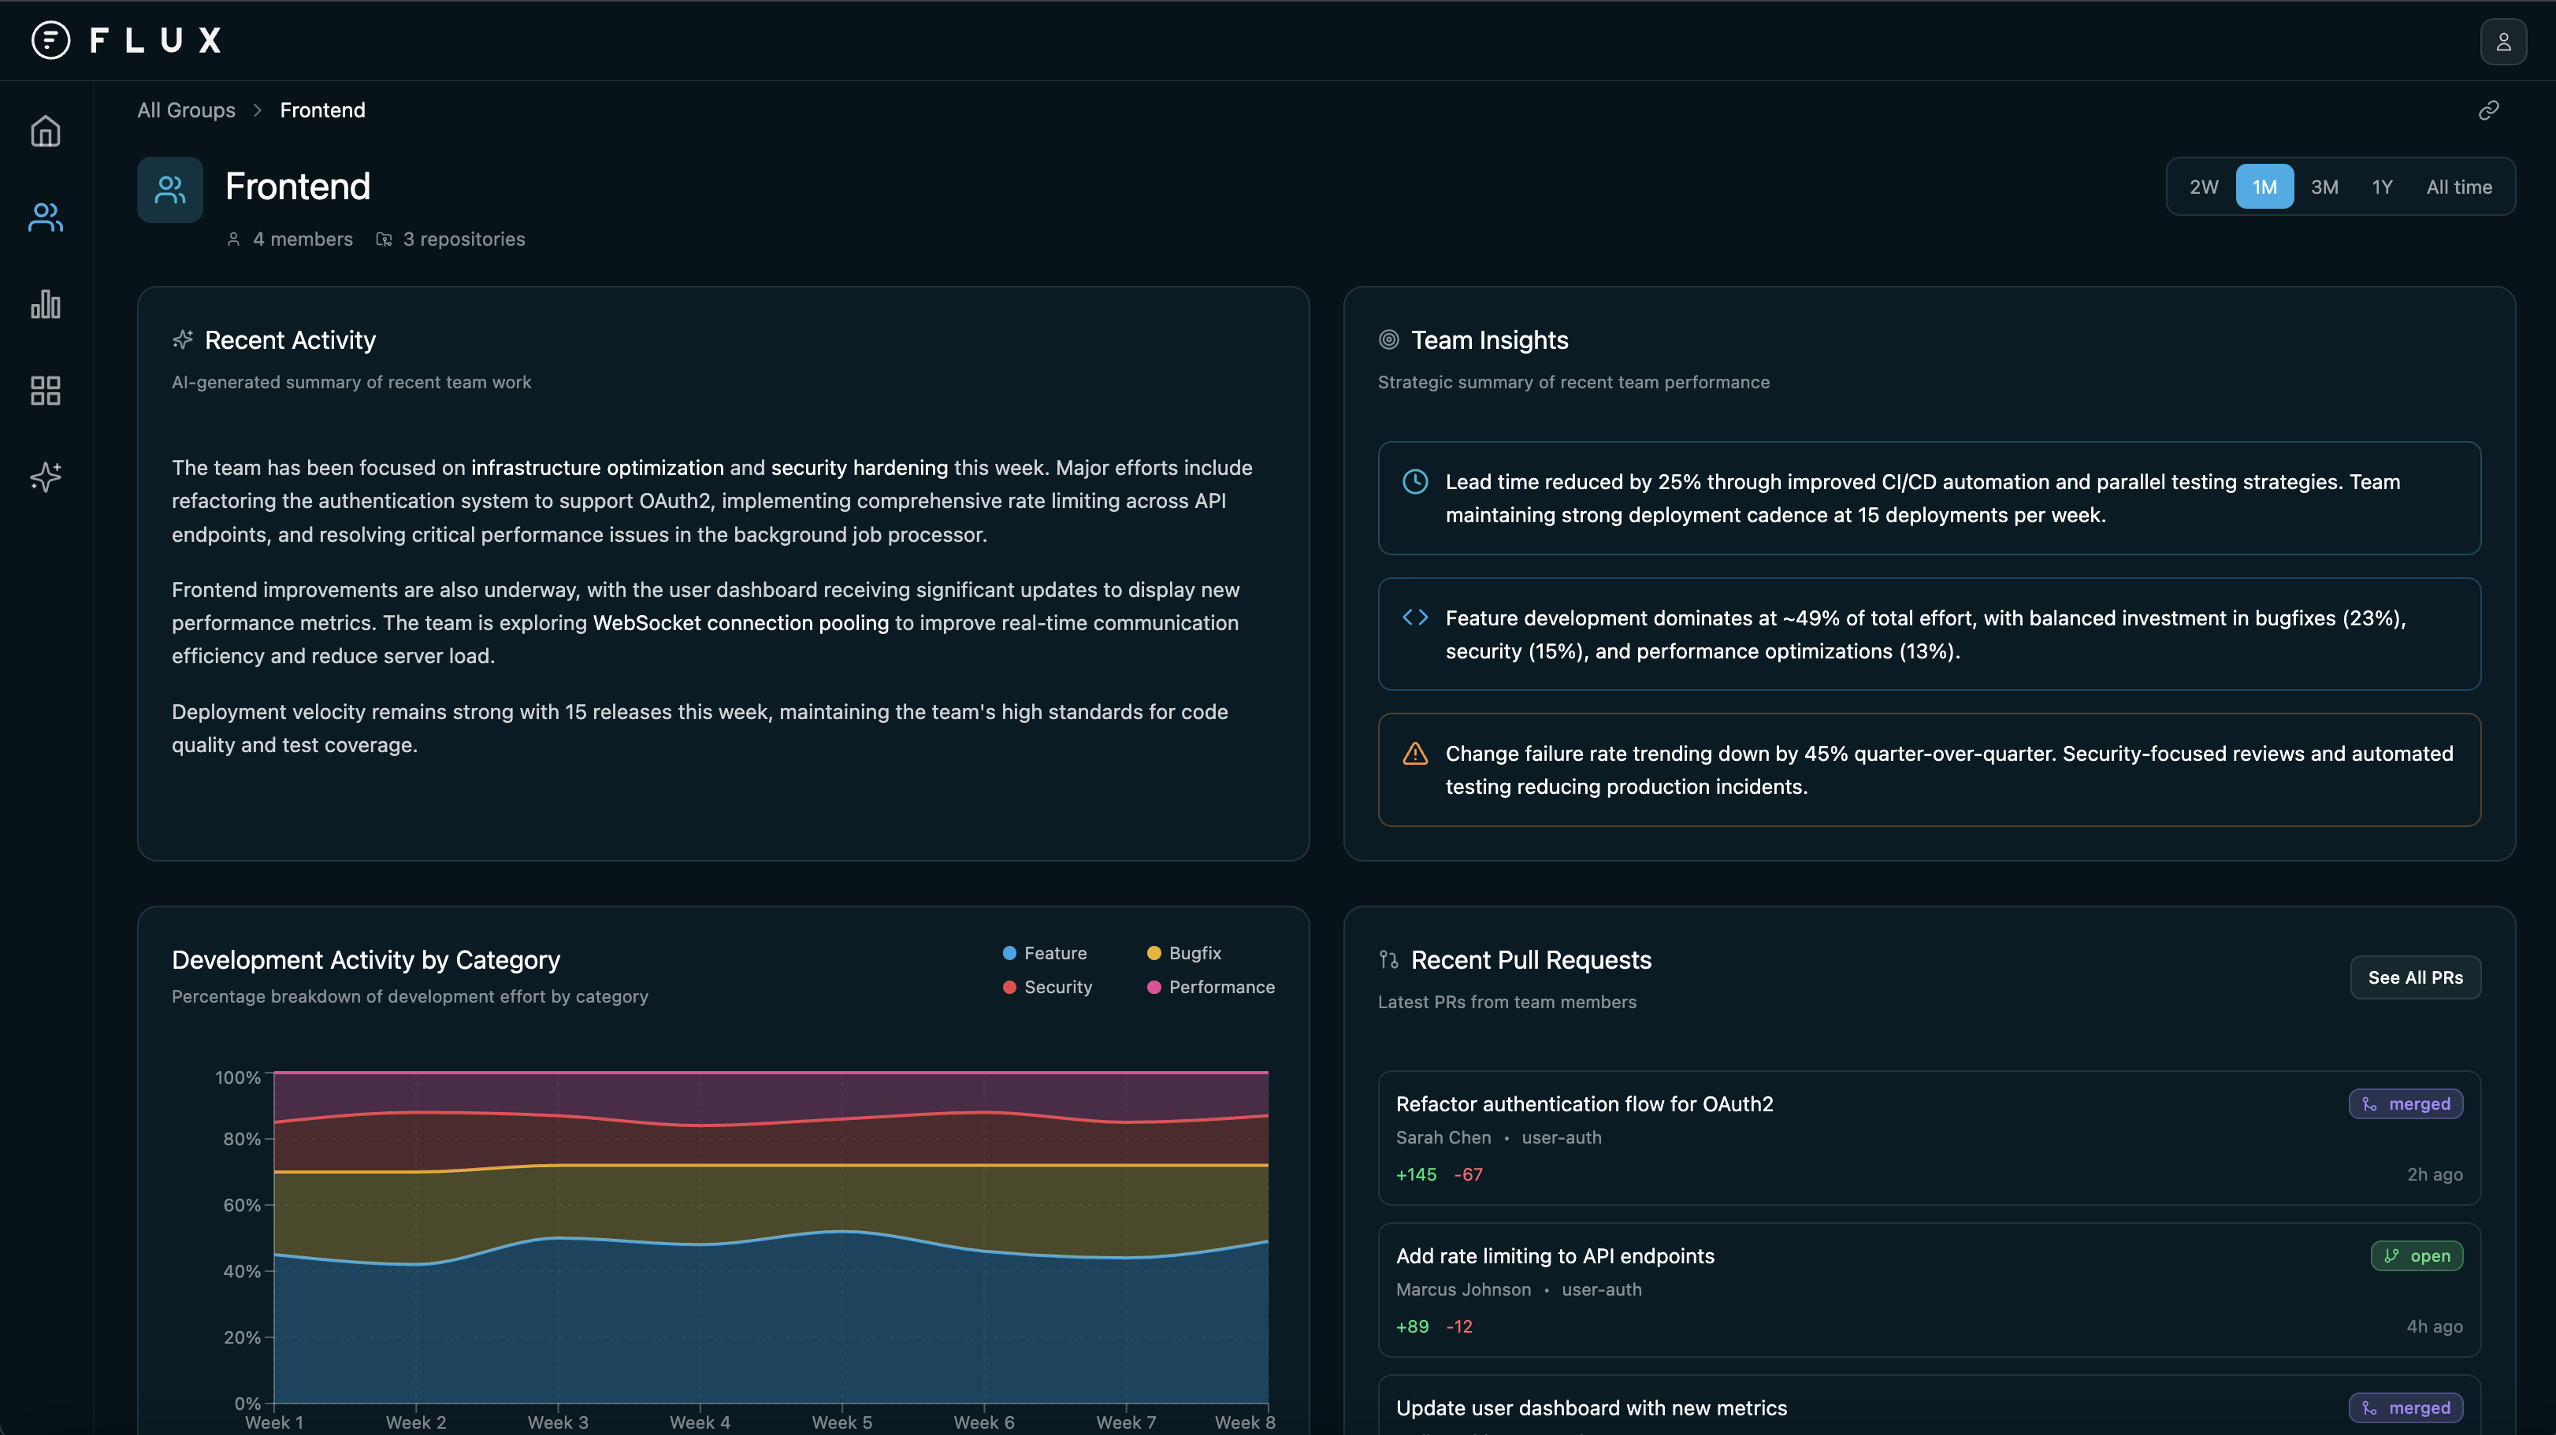This screenshot has width=2556, height=1435.
Task: Toggle the Security legend series
Action: tap(1047, 987)
